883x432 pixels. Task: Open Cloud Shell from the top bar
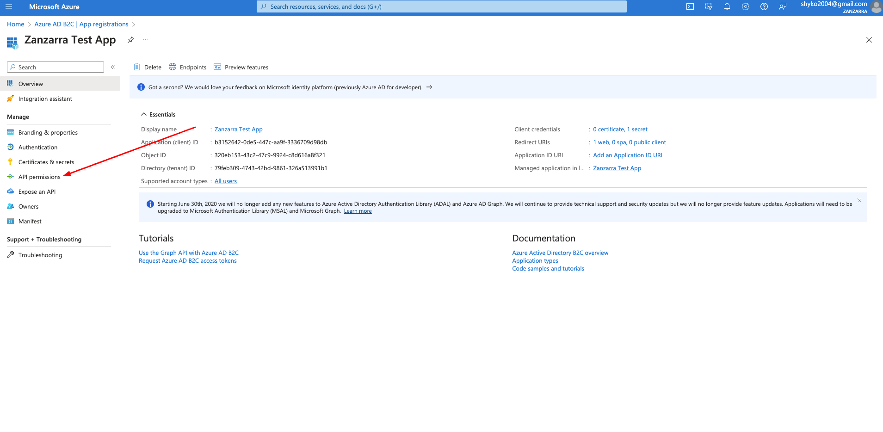(x=690, y=6)
